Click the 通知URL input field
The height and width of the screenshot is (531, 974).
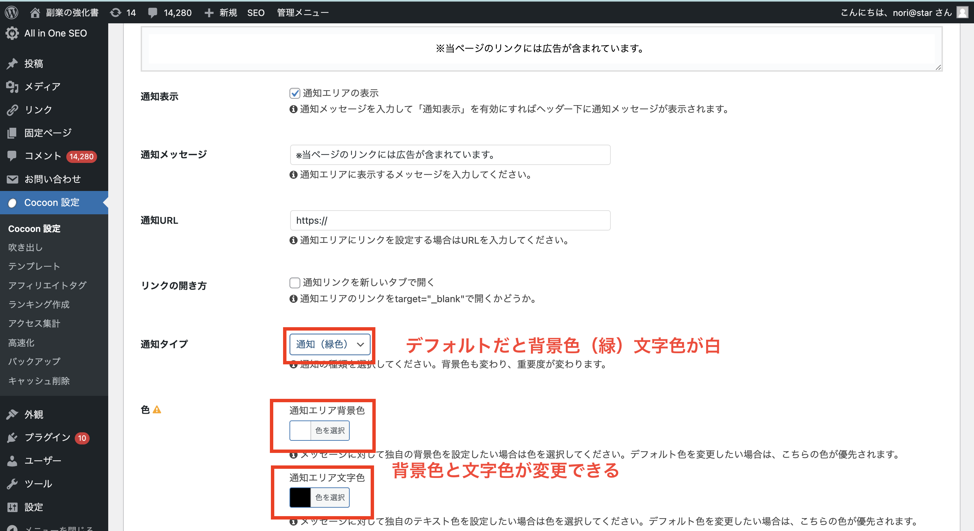(x=450, y=220)
